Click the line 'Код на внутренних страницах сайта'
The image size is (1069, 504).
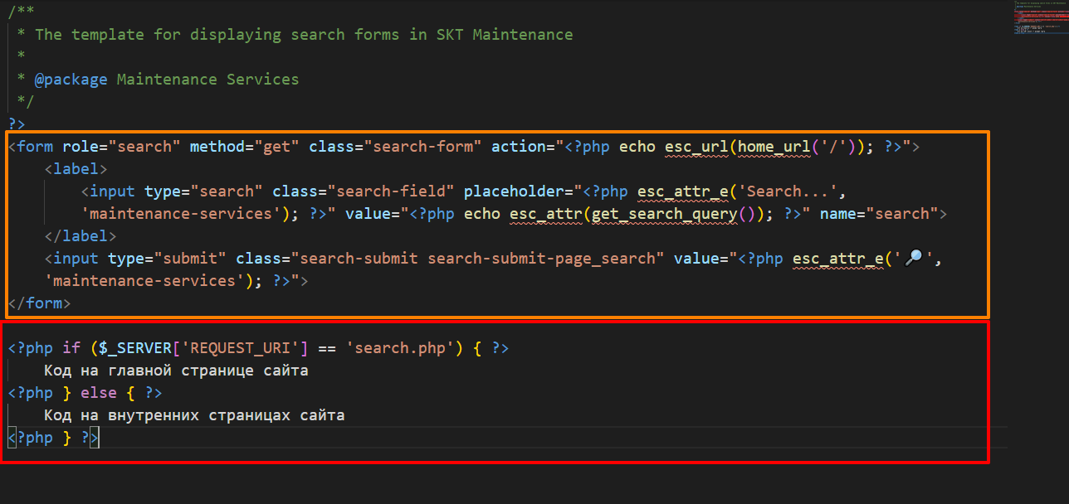(x=194, y=415)
